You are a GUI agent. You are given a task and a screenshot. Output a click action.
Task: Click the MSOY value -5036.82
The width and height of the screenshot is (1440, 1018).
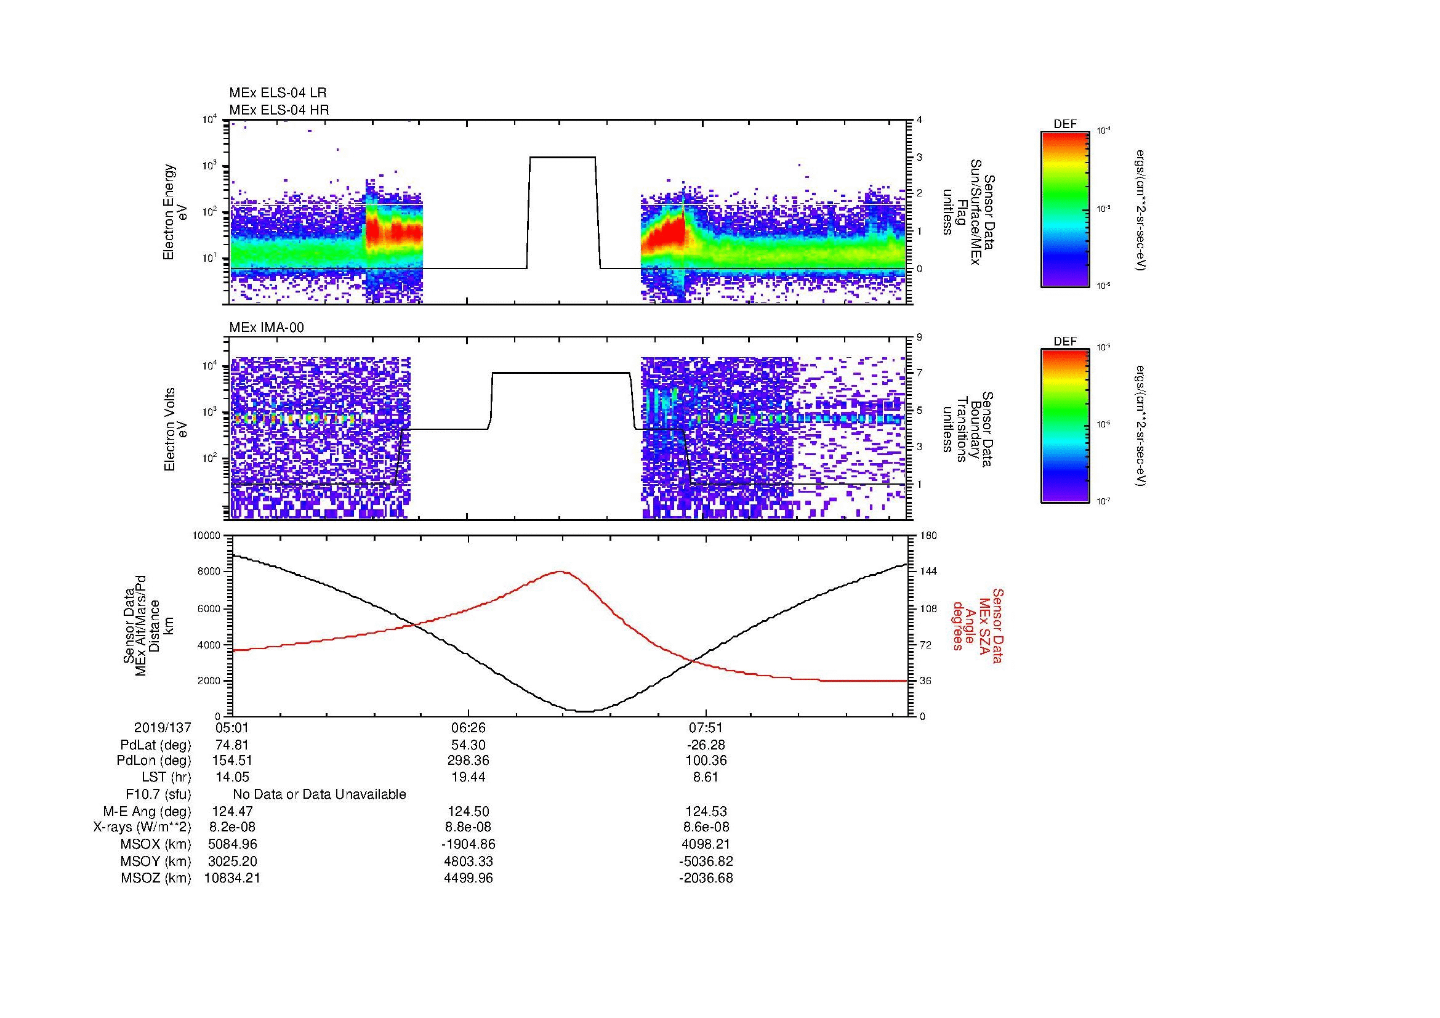706,861
